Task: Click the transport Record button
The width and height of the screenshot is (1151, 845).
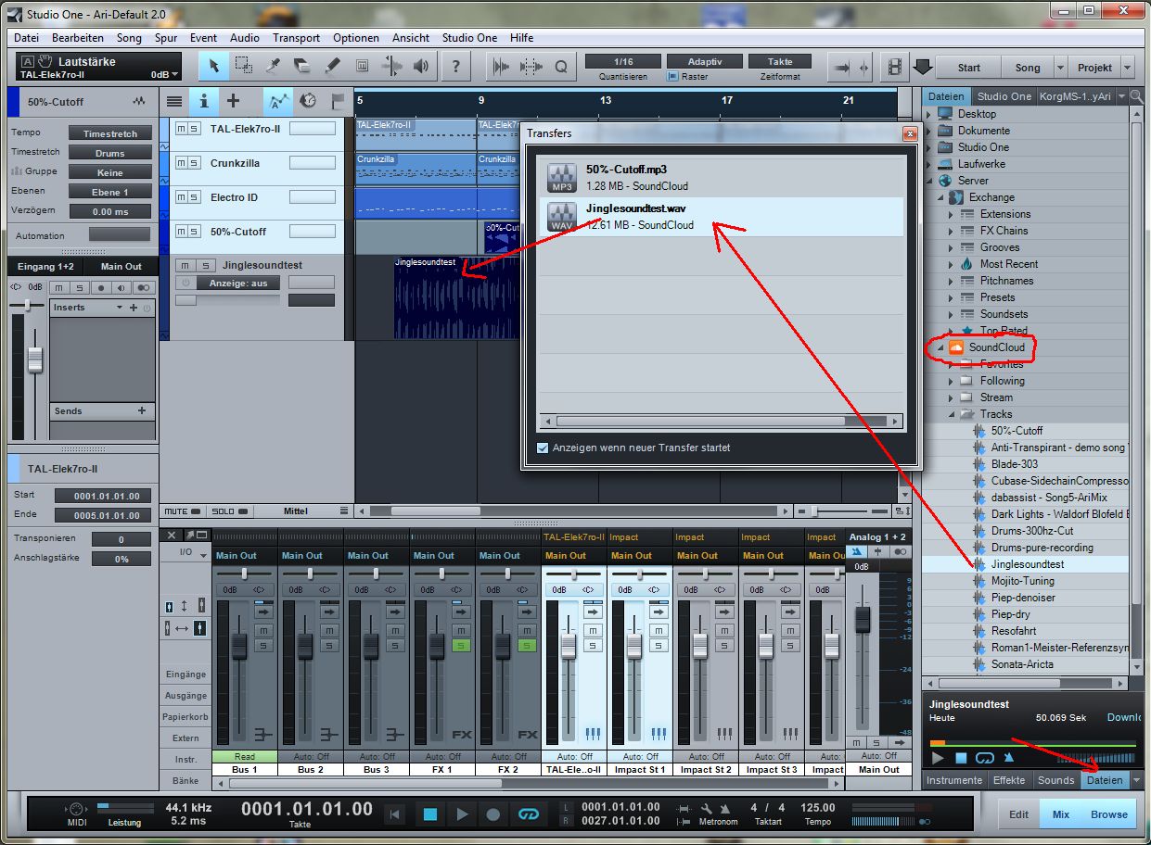Action: click(493, 814)
